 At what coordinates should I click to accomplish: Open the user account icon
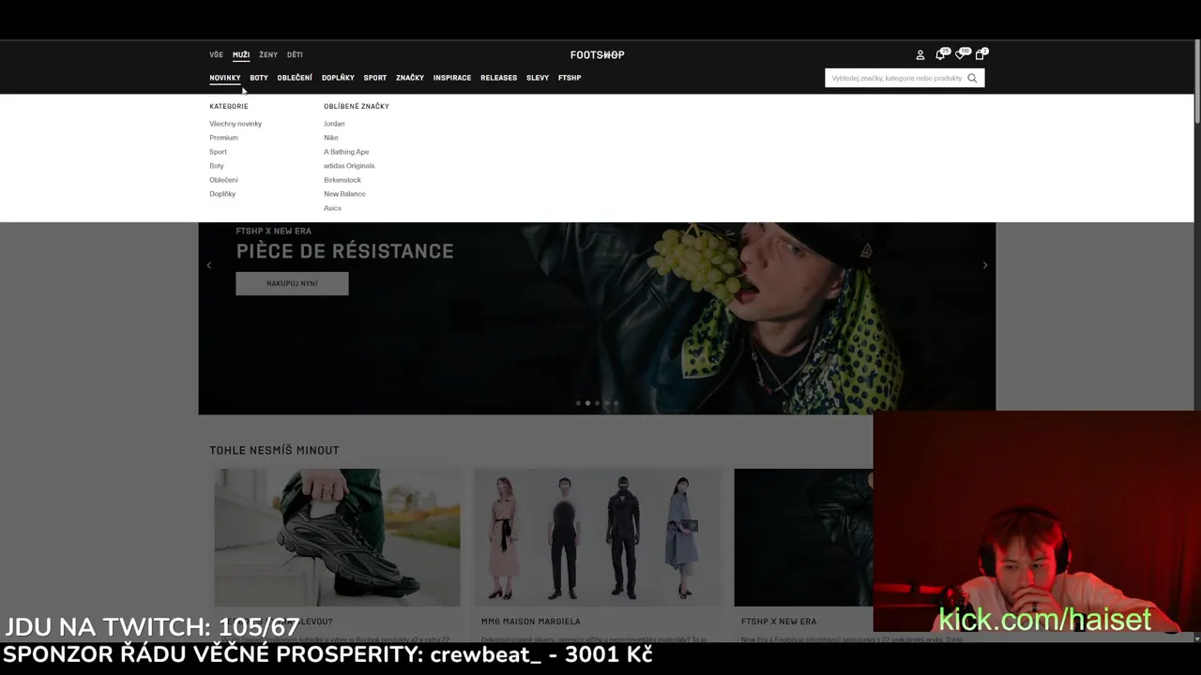click(920, 55)
